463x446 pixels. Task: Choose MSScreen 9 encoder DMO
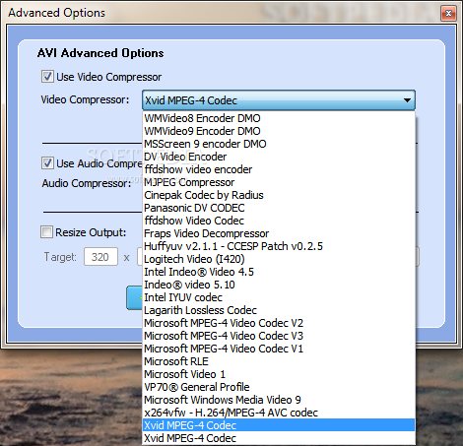279,144
